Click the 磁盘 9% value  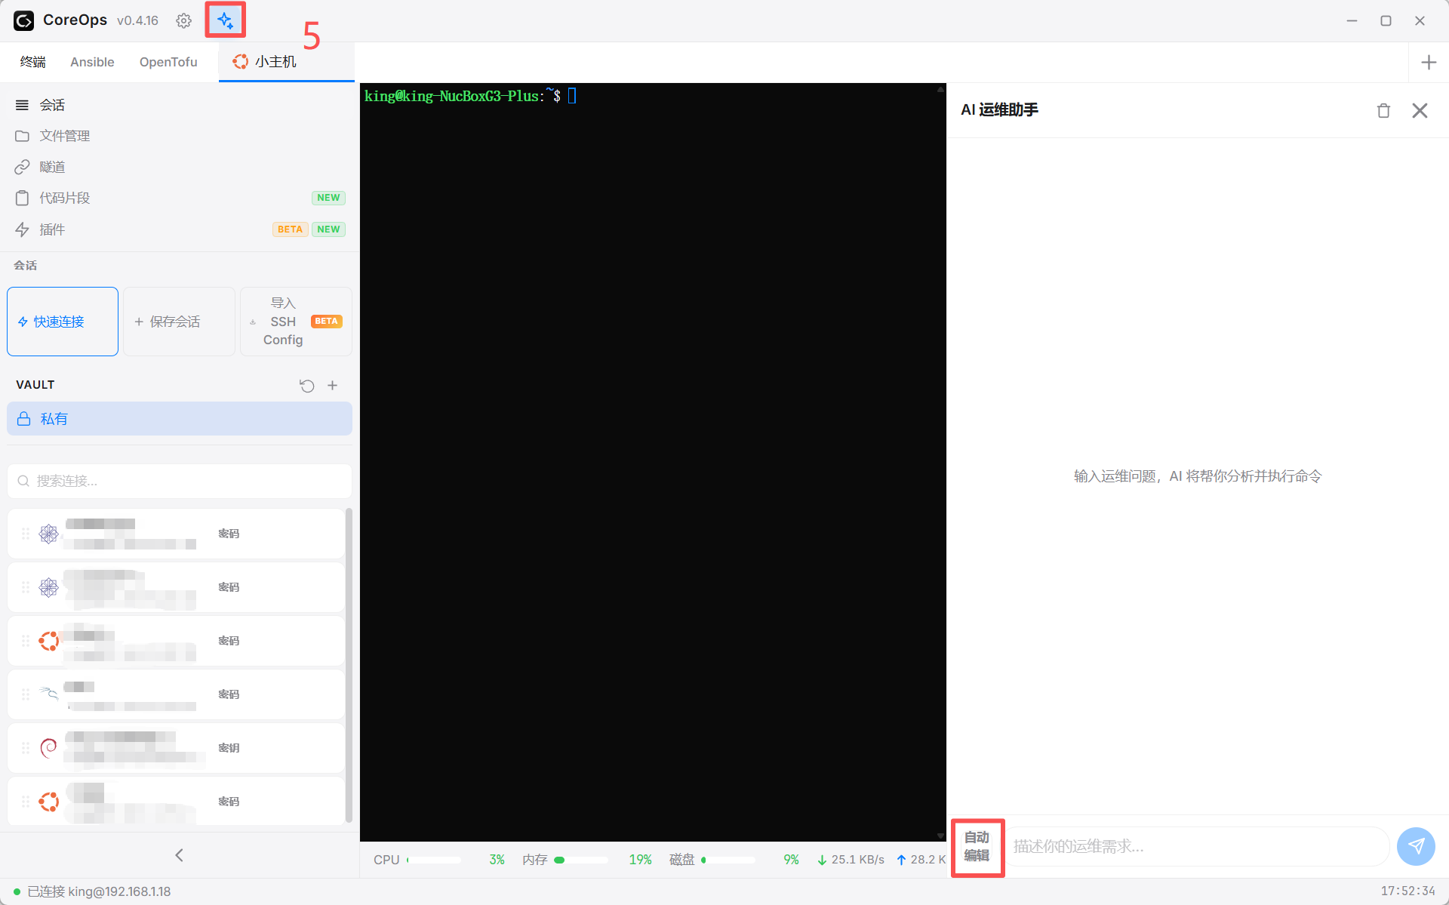point(791,860)
